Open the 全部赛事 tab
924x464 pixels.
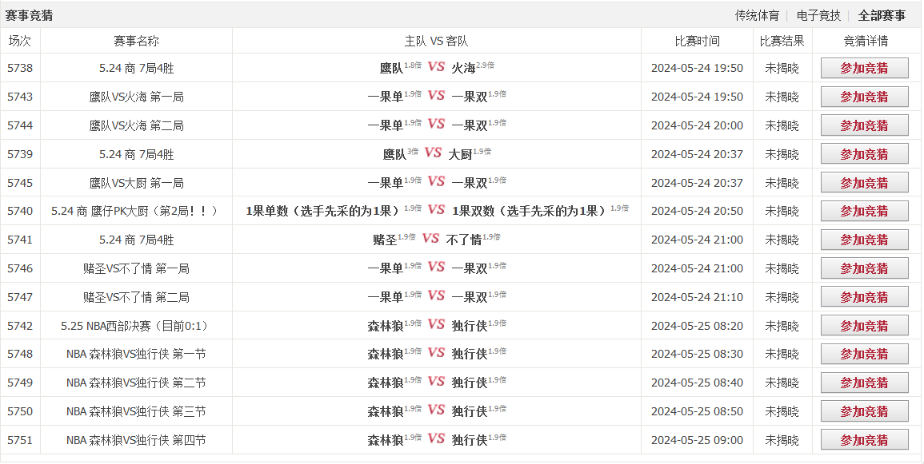point(882,15)
